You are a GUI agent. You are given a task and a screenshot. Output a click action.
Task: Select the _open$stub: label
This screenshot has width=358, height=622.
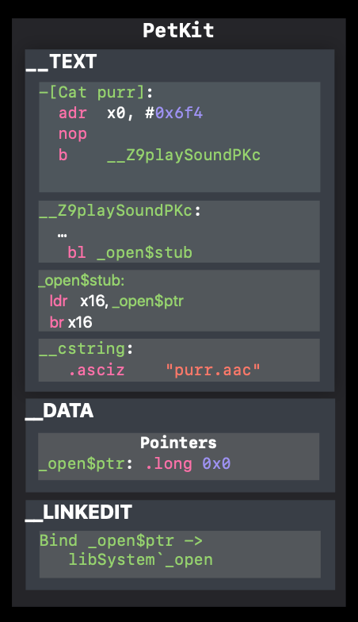pos(82,281)
